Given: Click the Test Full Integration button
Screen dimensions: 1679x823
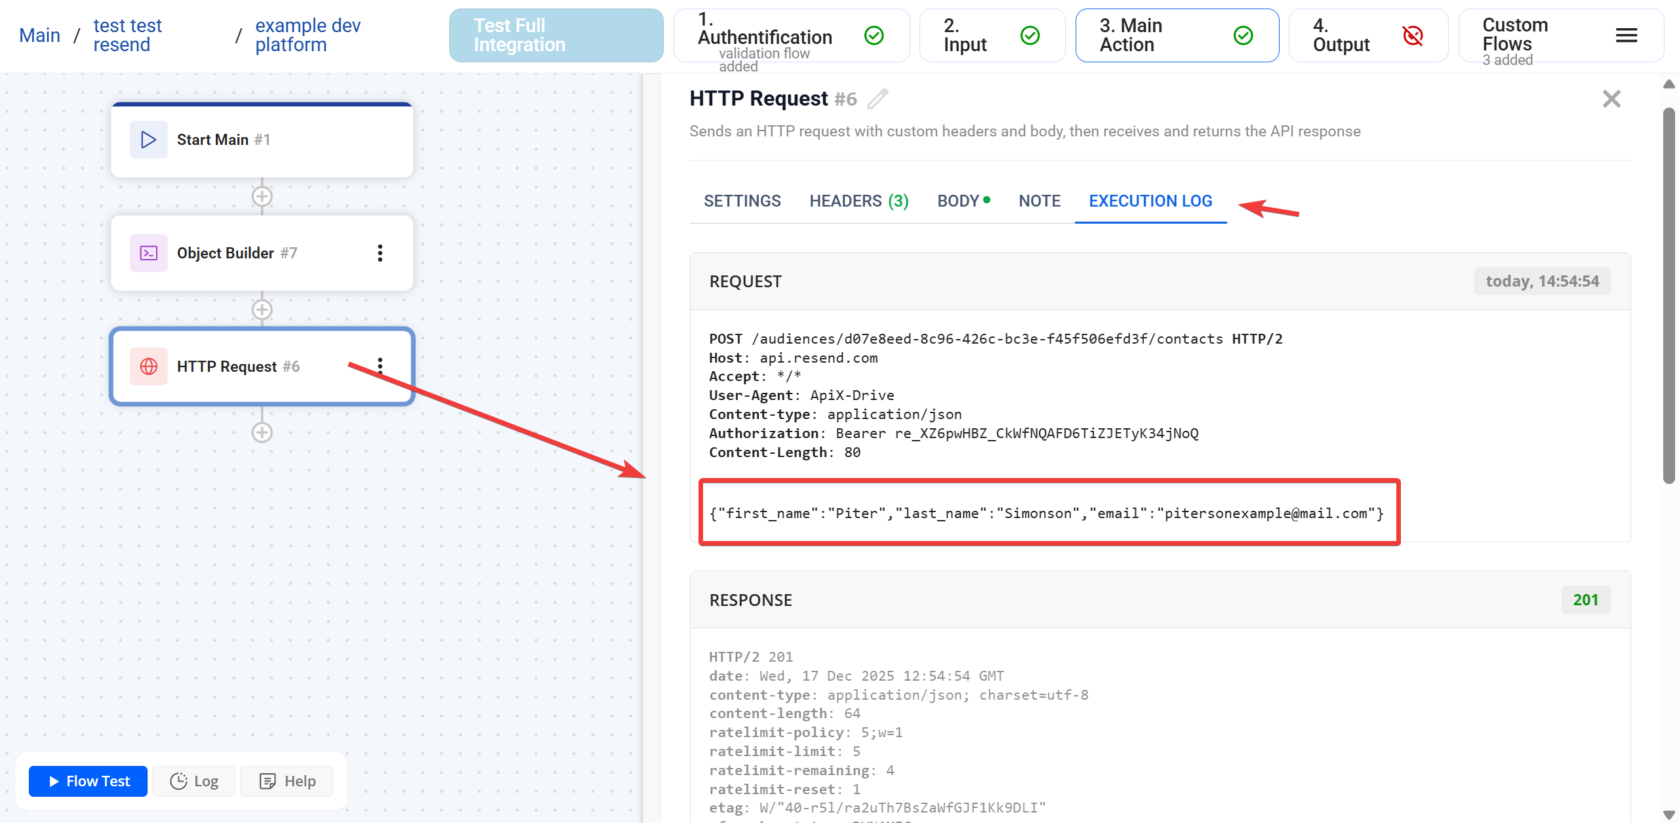Looking at the screenshot, I should point(556,35).
